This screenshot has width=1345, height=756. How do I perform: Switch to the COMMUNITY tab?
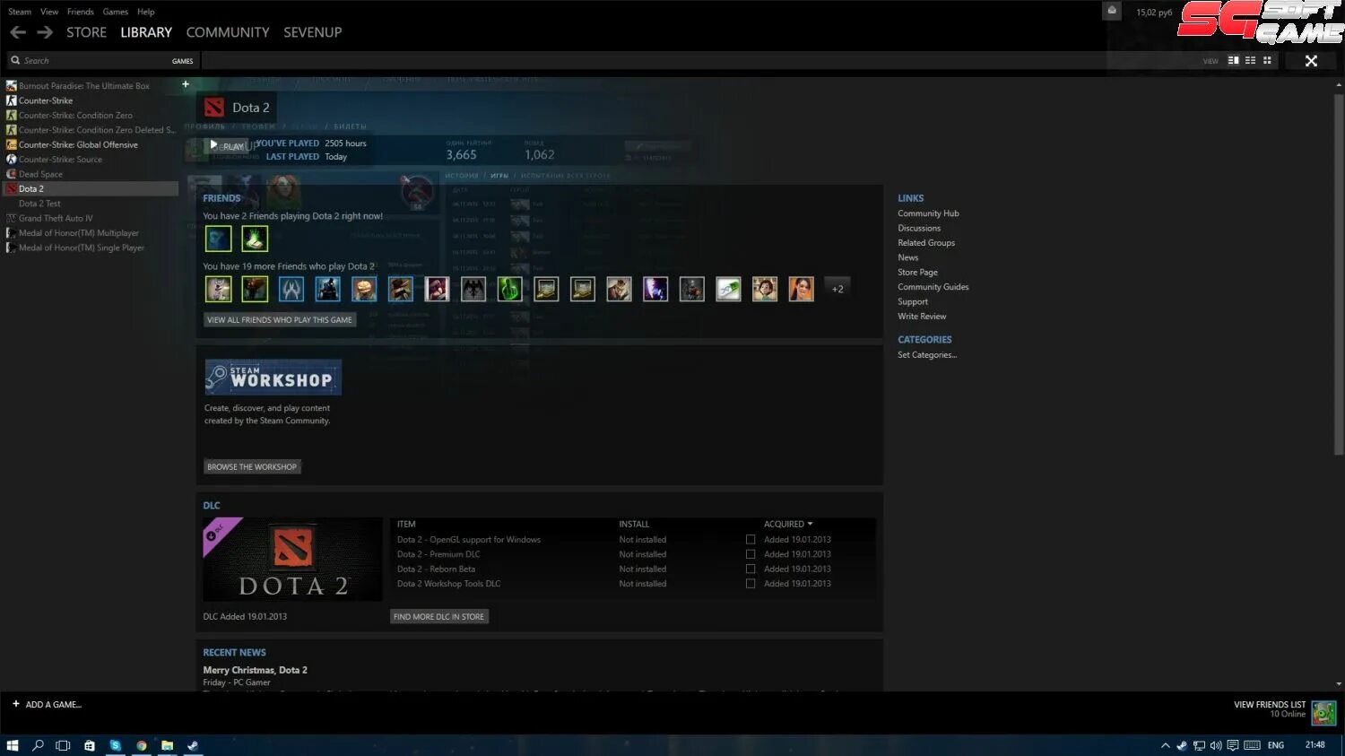pyautogui.click(x=228, y=32)
